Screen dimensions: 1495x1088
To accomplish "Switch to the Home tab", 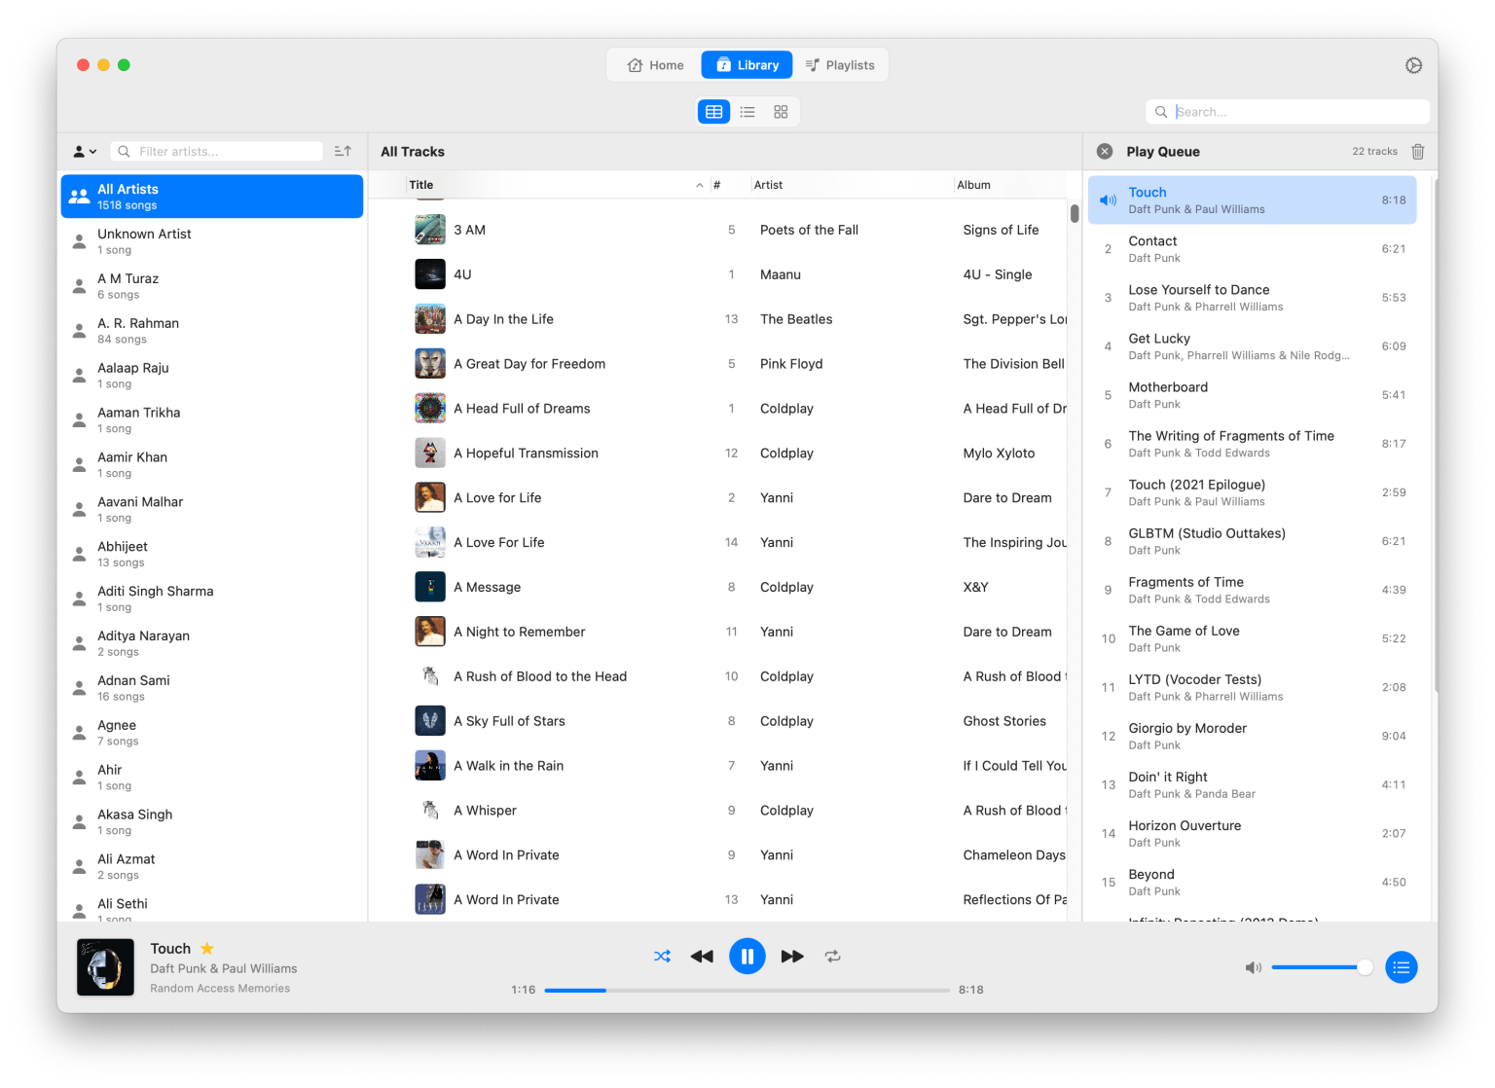I will [655, 65].
